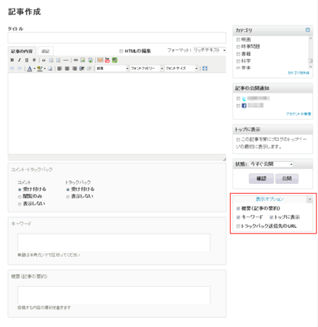Click the undo arrow icon
This screenshot has width=318, height=327.
pyautogui.click(x=12, y=69)
